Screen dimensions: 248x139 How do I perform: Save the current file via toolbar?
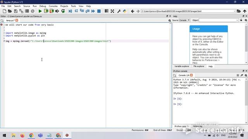pos(15,11)
